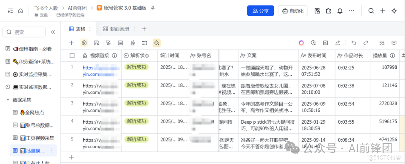Open the AI sparkle icon in header
The width and height of the screenshot is (405, 164).
(394, 11)
